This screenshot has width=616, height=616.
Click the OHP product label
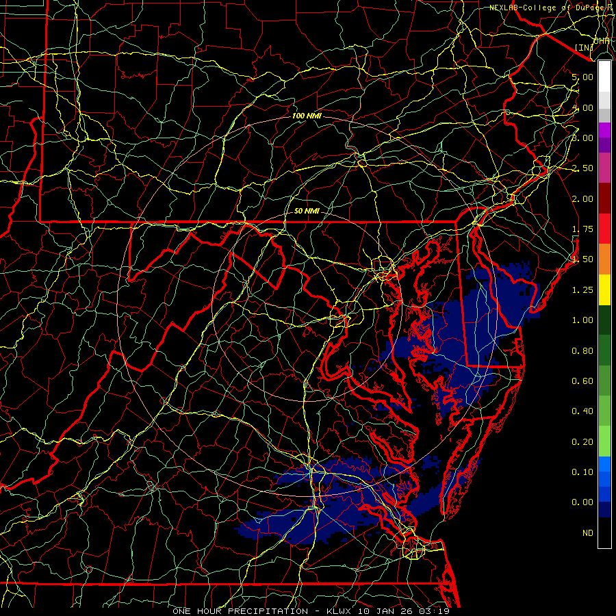[x=602, y=41]
